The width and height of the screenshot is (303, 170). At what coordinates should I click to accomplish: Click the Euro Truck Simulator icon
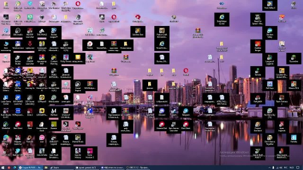(53, 153)
